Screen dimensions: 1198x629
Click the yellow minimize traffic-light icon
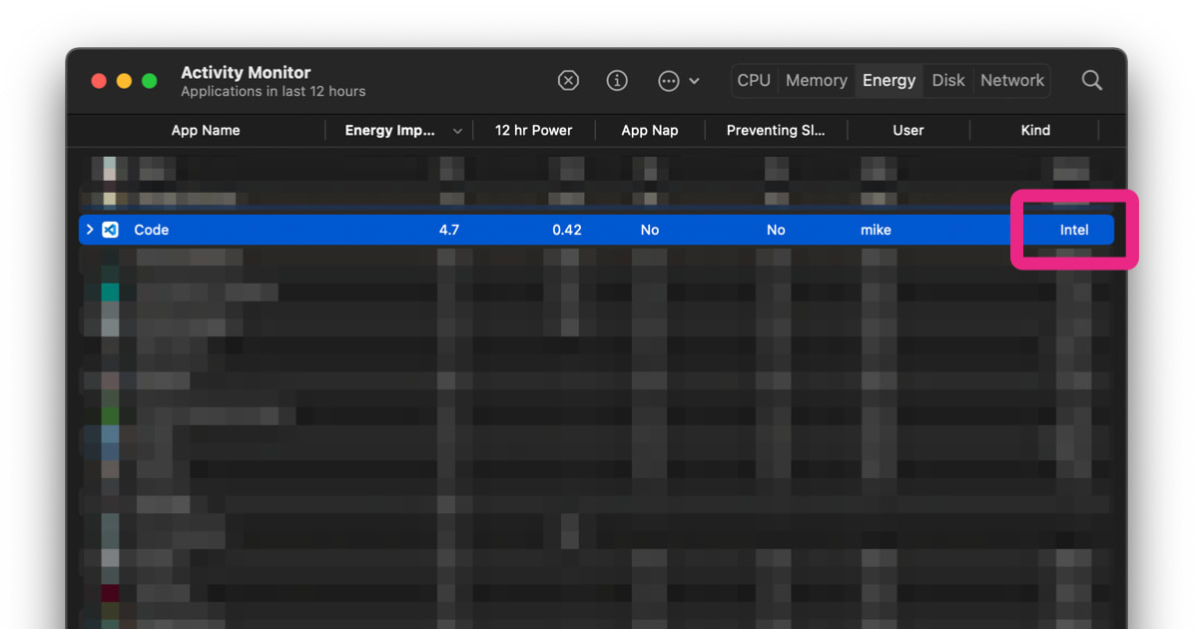pyautogui.click(x=124, y=81)
